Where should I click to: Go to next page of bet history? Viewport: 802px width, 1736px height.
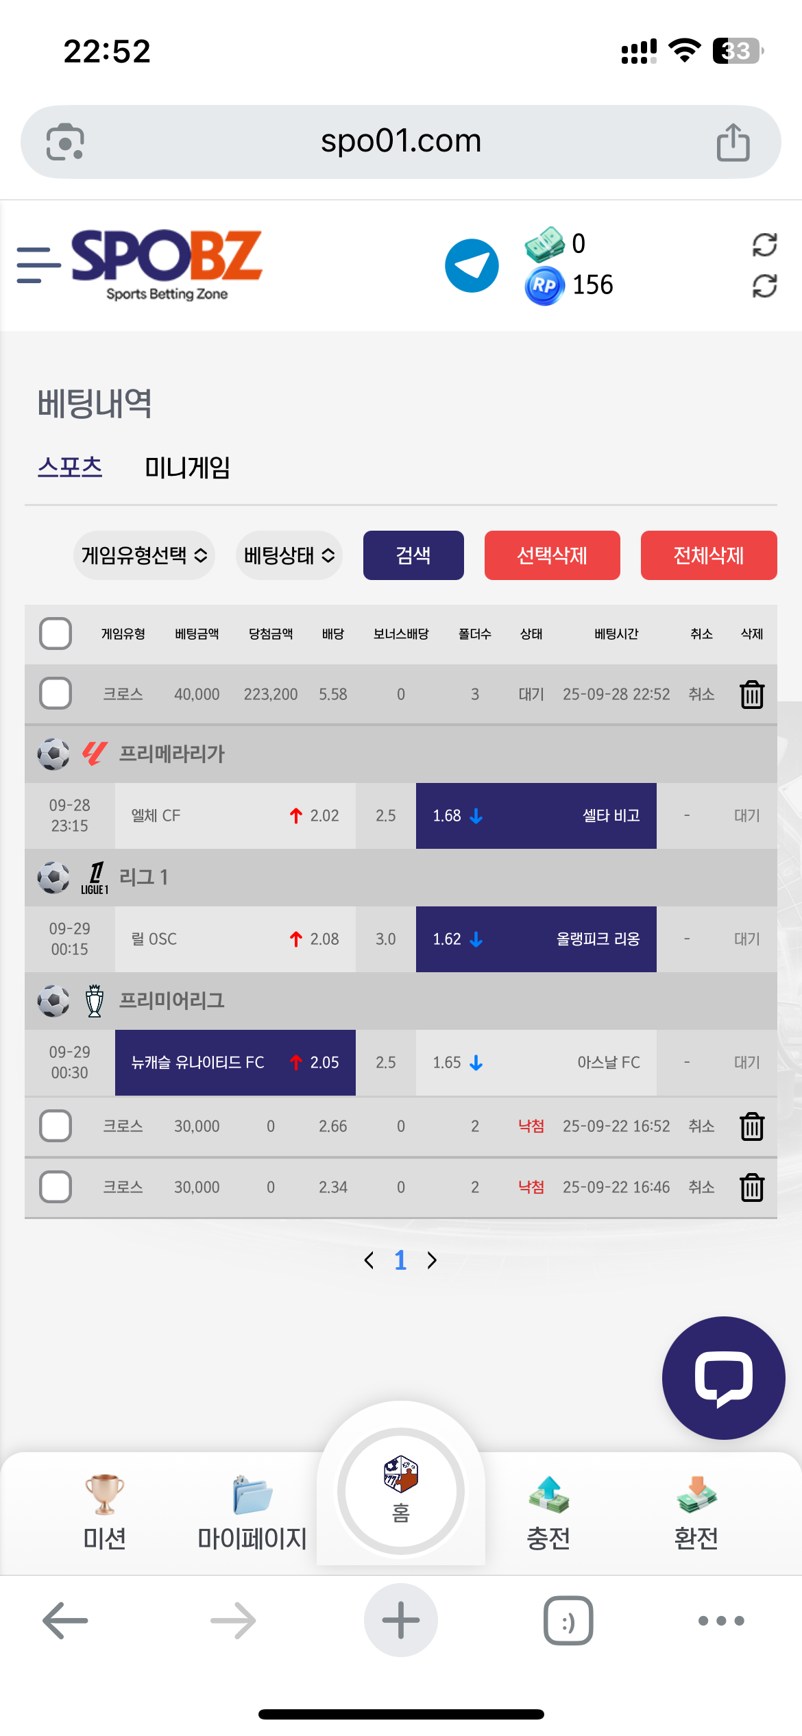point(432,1260)
